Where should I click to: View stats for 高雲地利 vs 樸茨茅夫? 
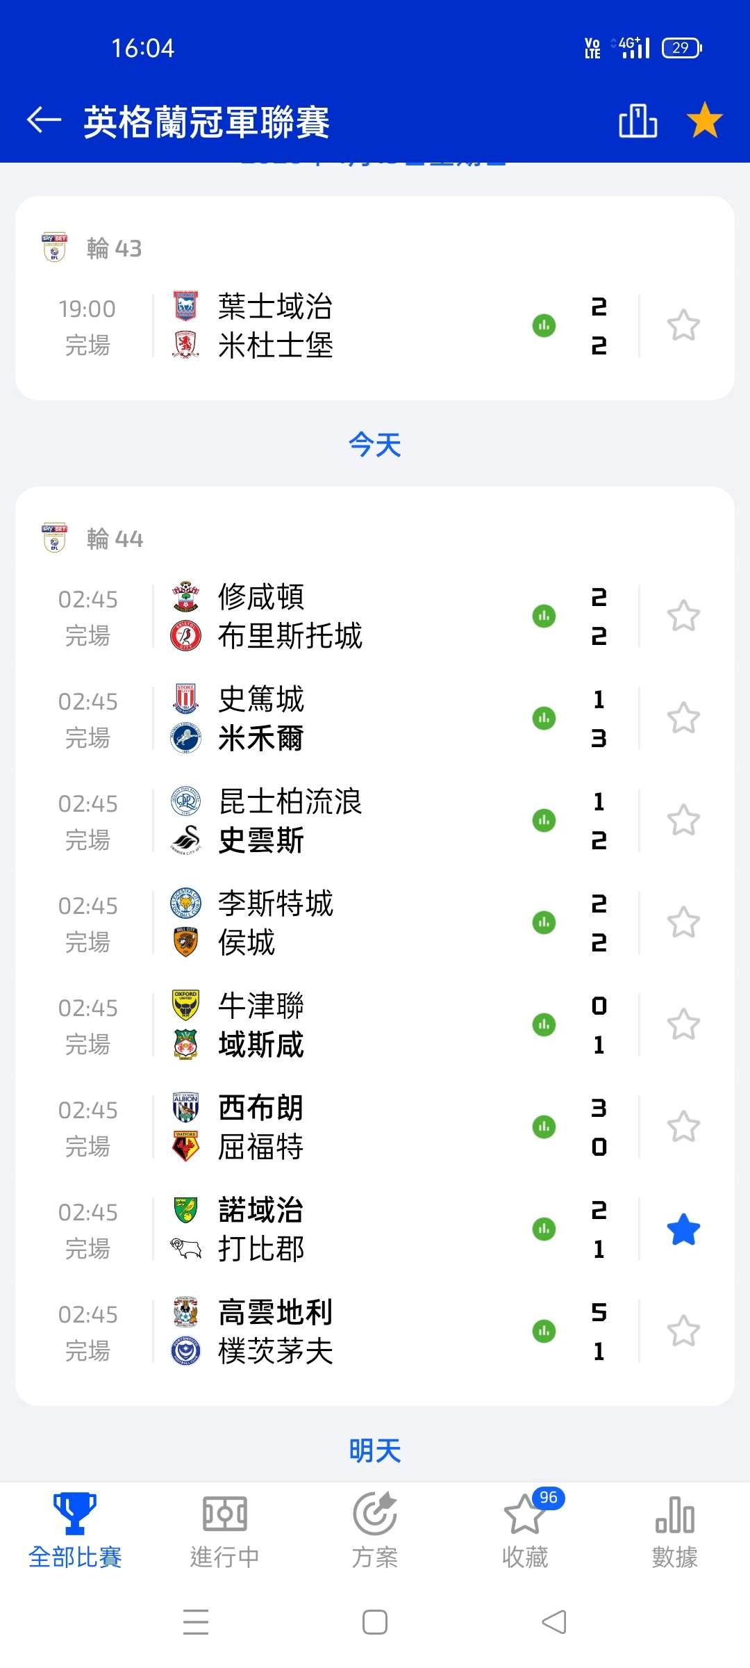(544, 1331)
